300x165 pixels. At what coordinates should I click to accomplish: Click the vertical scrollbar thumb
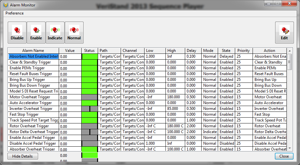[289, 62]
